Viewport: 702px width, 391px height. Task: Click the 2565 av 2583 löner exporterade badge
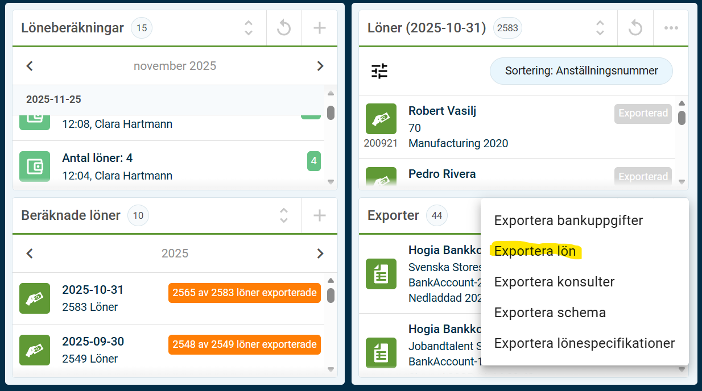pos(245,293)
